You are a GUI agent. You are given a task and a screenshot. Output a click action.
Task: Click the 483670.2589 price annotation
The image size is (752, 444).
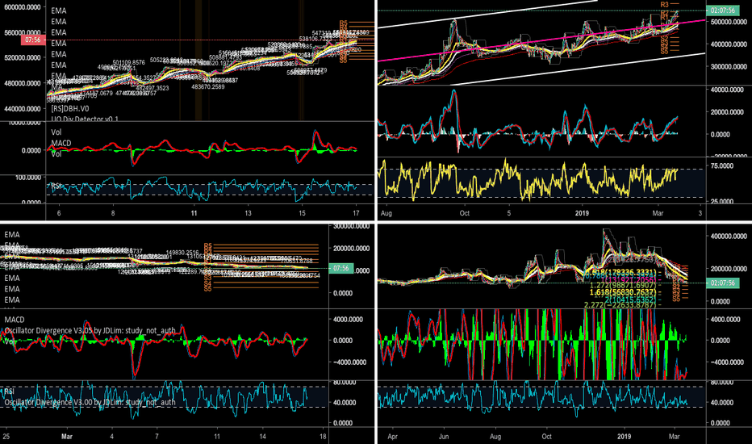pos(207,87)
